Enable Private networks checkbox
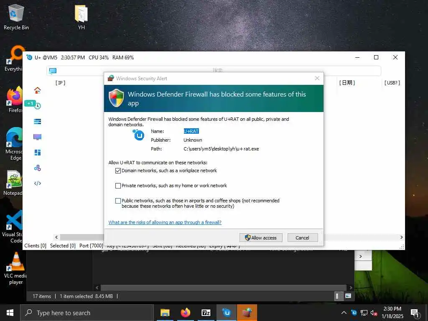The image size is (428, 321). [118, 186]
